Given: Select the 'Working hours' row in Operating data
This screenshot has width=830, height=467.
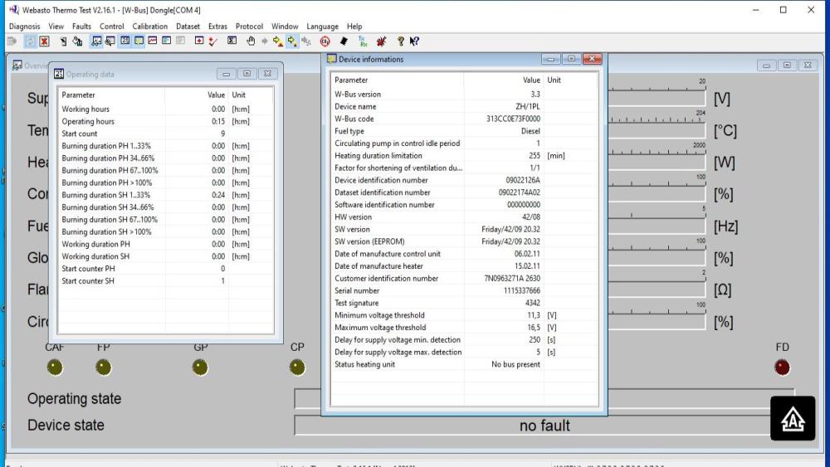Looking at the screenshot, I should coord(166,109).
